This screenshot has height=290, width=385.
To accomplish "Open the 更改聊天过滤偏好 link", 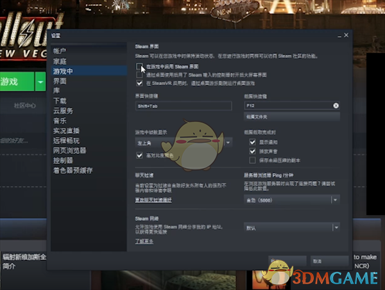I will (153, 200).
